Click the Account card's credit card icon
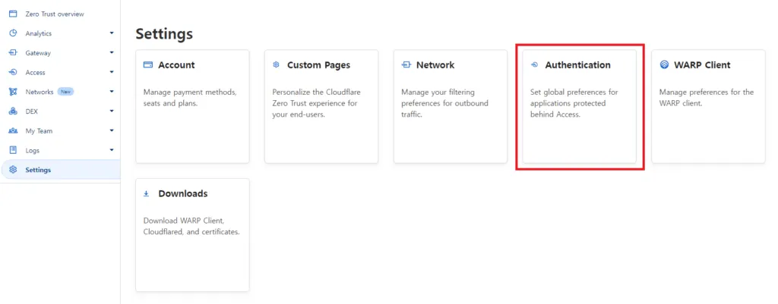Image resolution: width=778 pixels, height=304 pixels. 147,65
